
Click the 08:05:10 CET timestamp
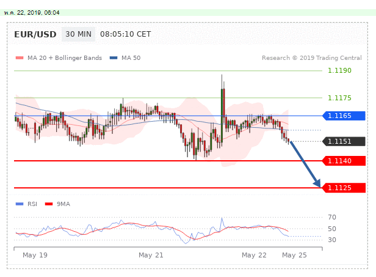pyautogui.click(x=125, y=34)
